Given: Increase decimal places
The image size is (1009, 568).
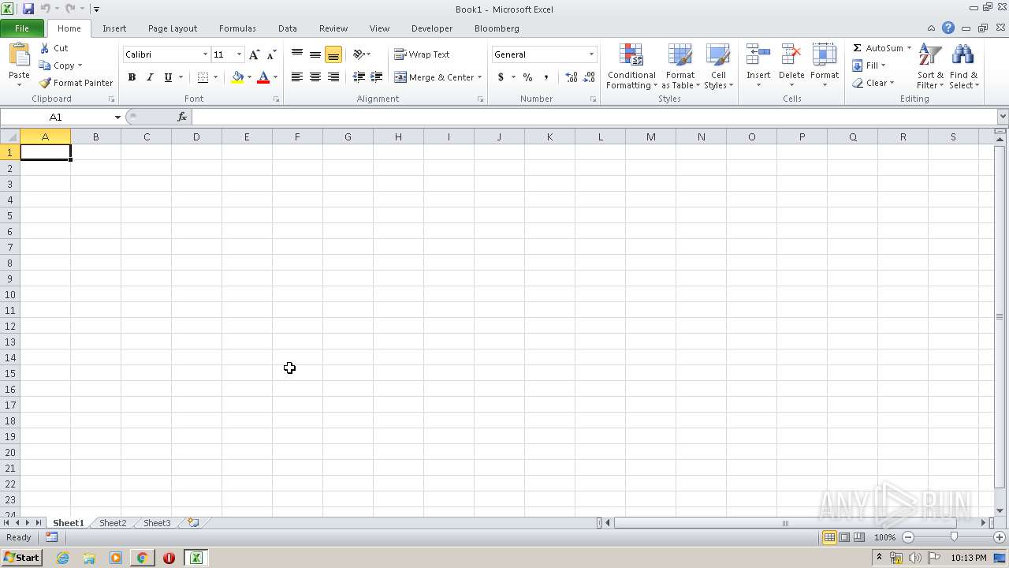Looking at the screenshot, I should pos(572,77).
